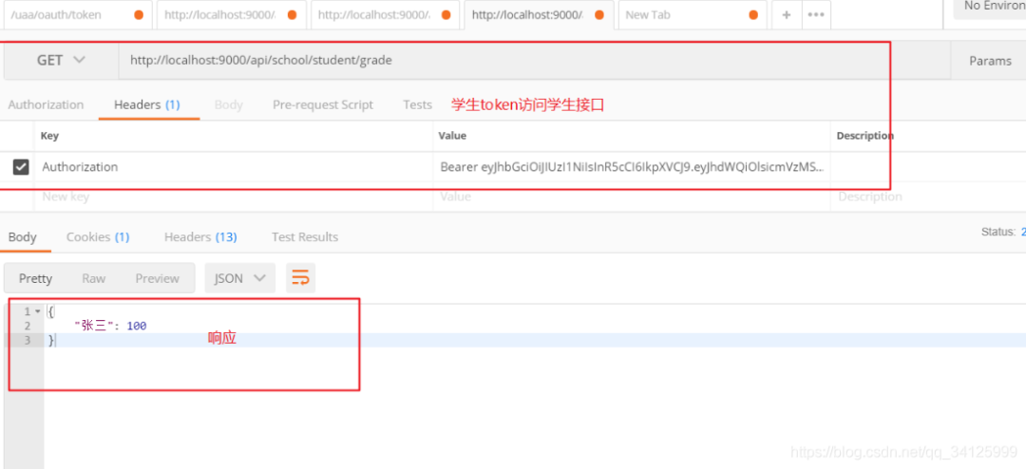This screenshot has height=469, width=1026.
Task: Open the response Headers (13) tab
Action: point(200,236)
